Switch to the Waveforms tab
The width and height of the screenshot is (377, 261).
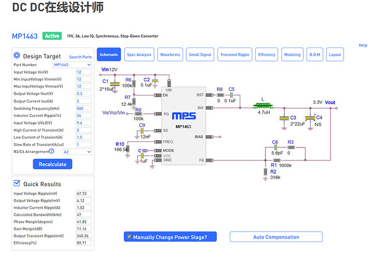tap(170, 55)
